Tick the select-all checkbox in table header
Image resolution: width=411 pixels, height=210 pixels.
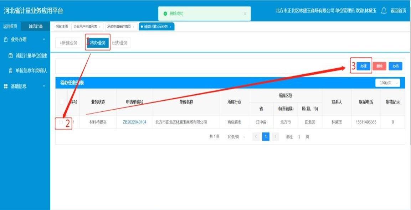(61, 102)
